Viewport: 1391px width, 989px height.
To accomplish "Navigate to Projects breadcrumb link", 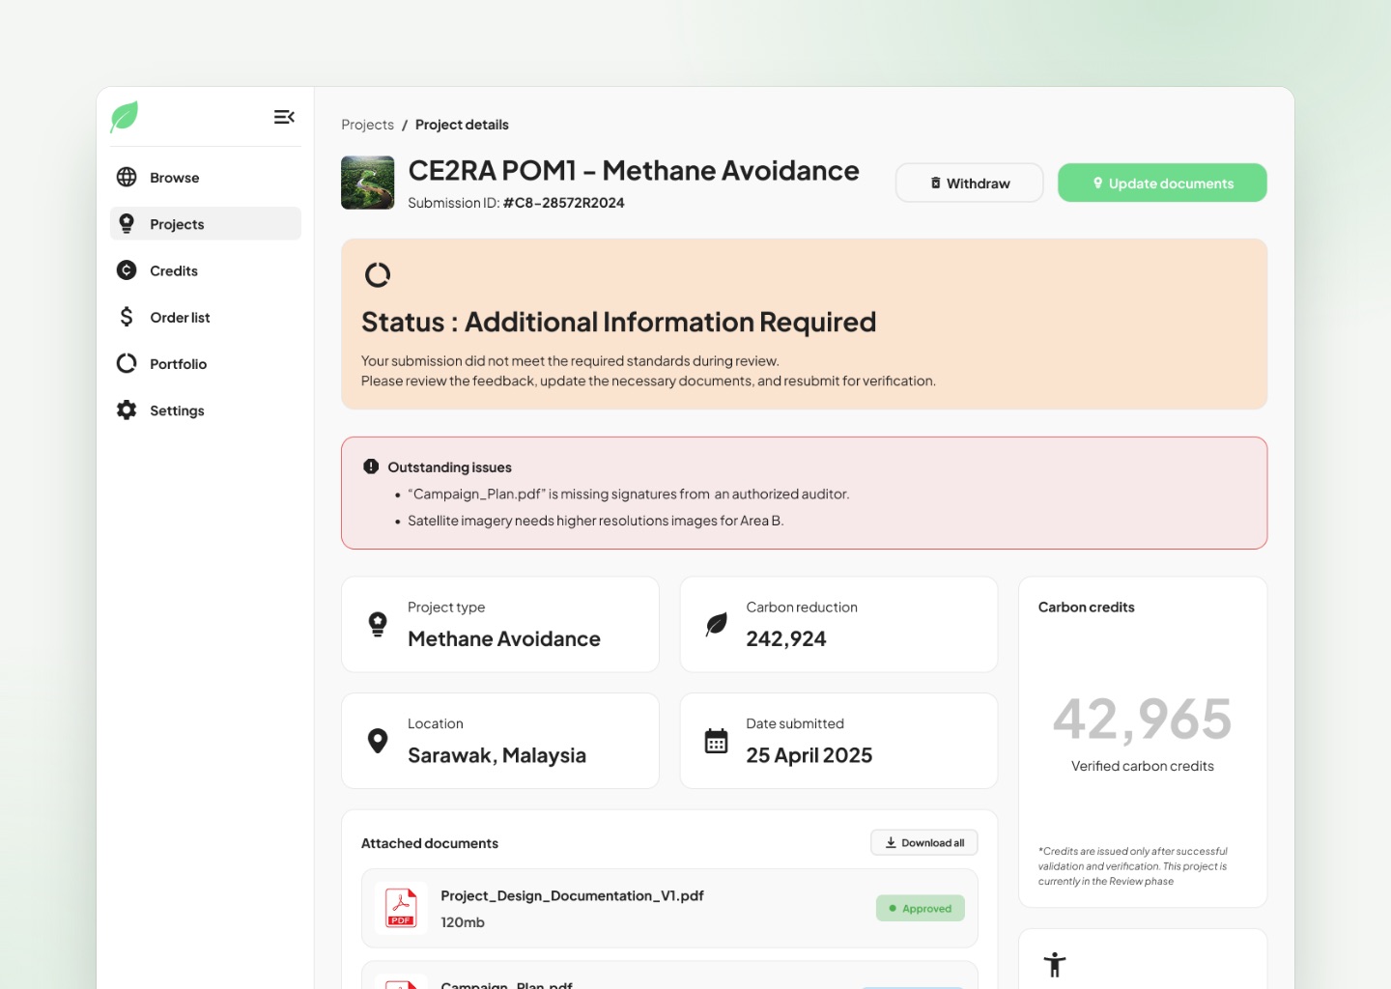I will (x=368, y=125).
